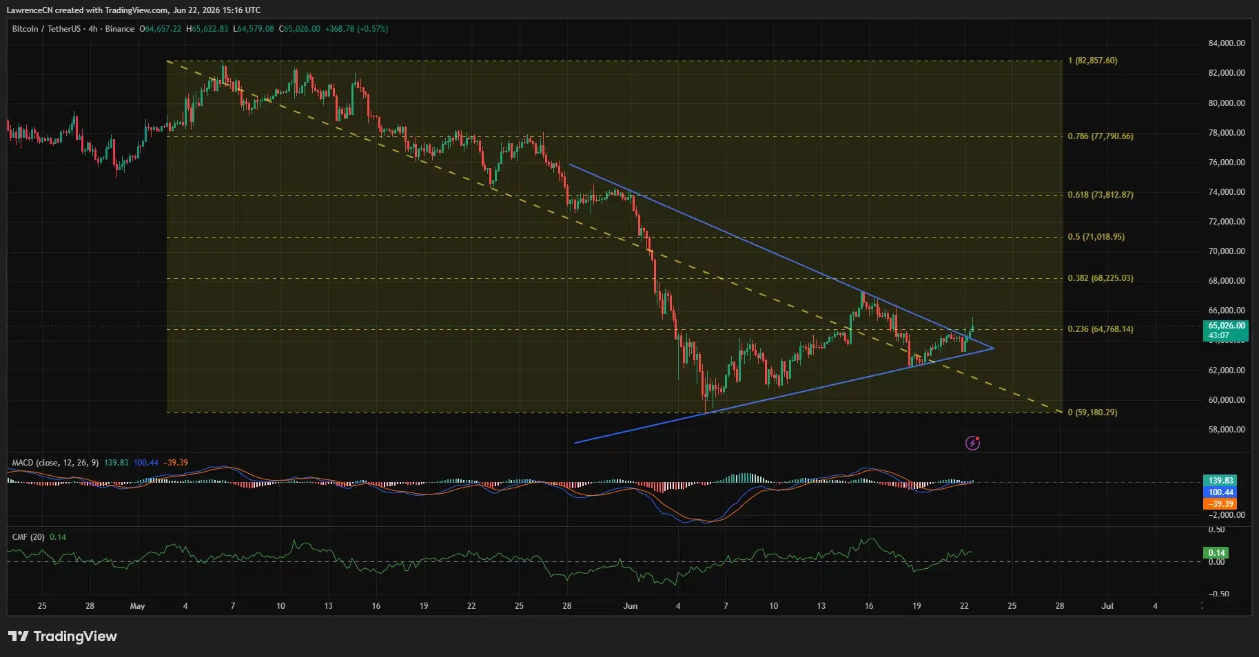Click the purple lightning bolt event icon
Image resolution: width=1259 pixels, height=657 pixels.
[x=972, y=443]
